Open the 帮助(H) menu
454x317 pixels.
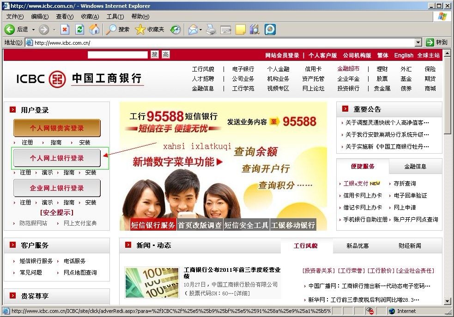(140, 17)
